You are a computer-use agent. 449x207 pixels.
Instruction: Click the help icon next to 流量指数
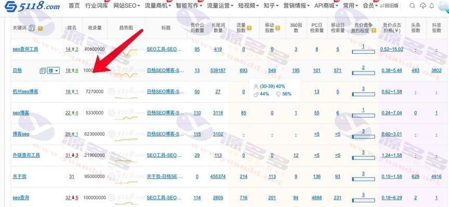click(249, 28)
